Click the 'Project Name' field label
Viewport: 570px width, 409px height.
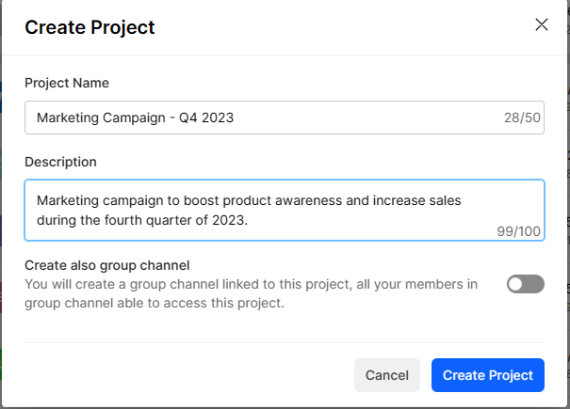click(67, 83)
